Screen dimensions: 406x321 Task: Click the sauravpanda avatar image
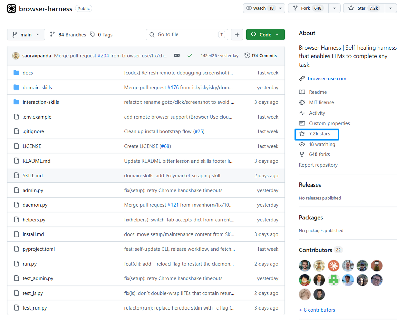click(16, 56)
